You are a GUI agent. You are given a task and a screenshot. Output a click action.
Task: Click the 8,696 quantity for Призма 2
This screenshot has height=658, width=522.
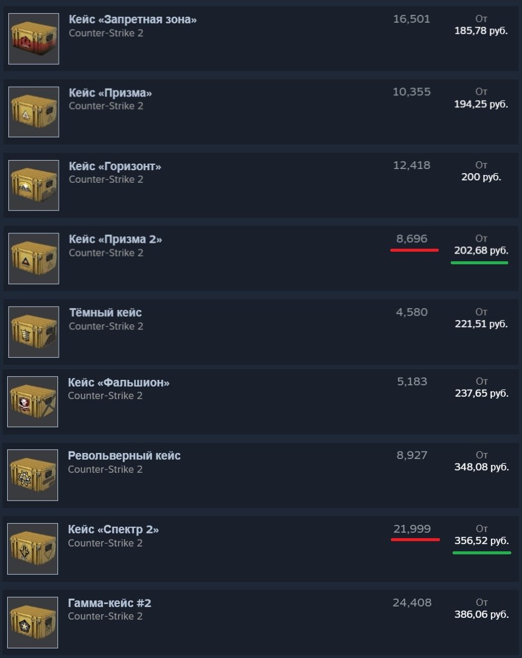point(412,239)
